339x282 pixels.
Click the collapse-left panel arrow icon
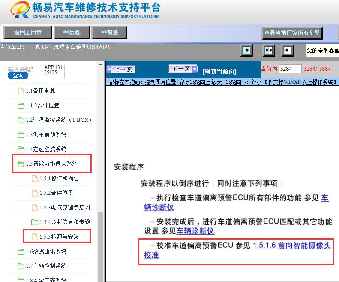[x=288, y=51]
